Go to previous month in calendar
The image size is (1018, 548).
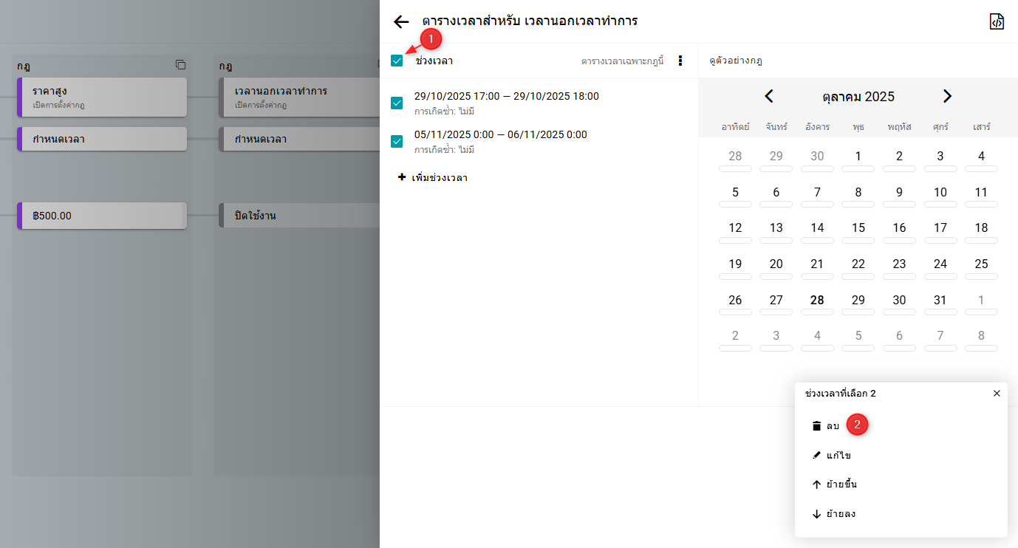point(768,96)
